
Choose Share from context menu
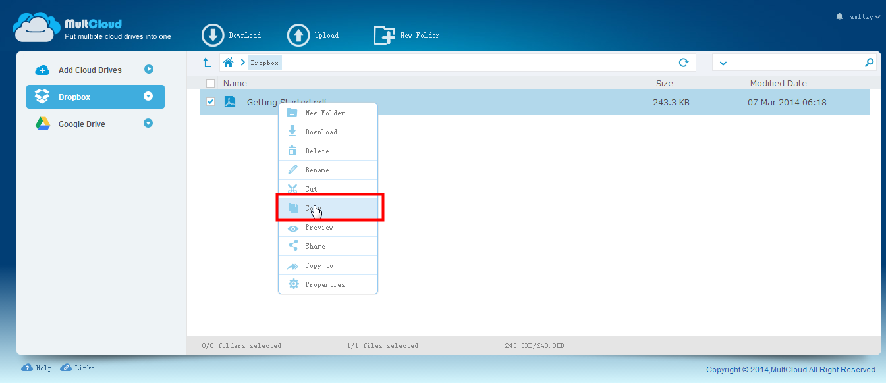coord(328,246)
